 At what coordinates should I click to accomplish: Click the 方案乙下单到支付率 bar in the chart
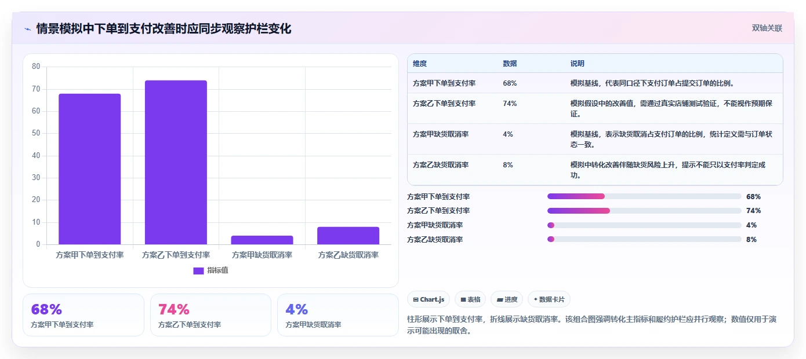(176, 162)
